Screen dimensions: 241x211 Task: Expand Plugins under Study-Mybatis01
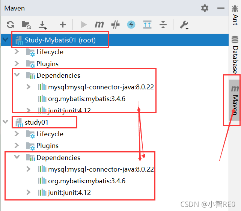pyautogui.click(x=17, y=63)
